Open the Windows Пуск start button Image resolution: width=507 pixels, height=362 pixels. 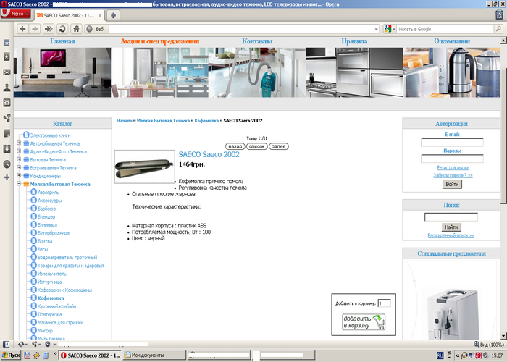11,355
